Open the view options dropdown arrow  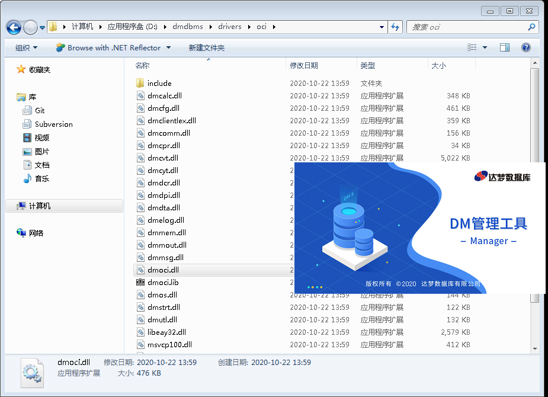485,47
